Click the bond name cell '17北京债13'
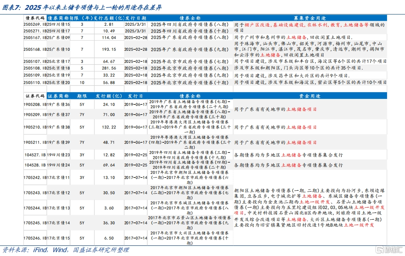Screen dimensions: 405x256 [58, 208]
